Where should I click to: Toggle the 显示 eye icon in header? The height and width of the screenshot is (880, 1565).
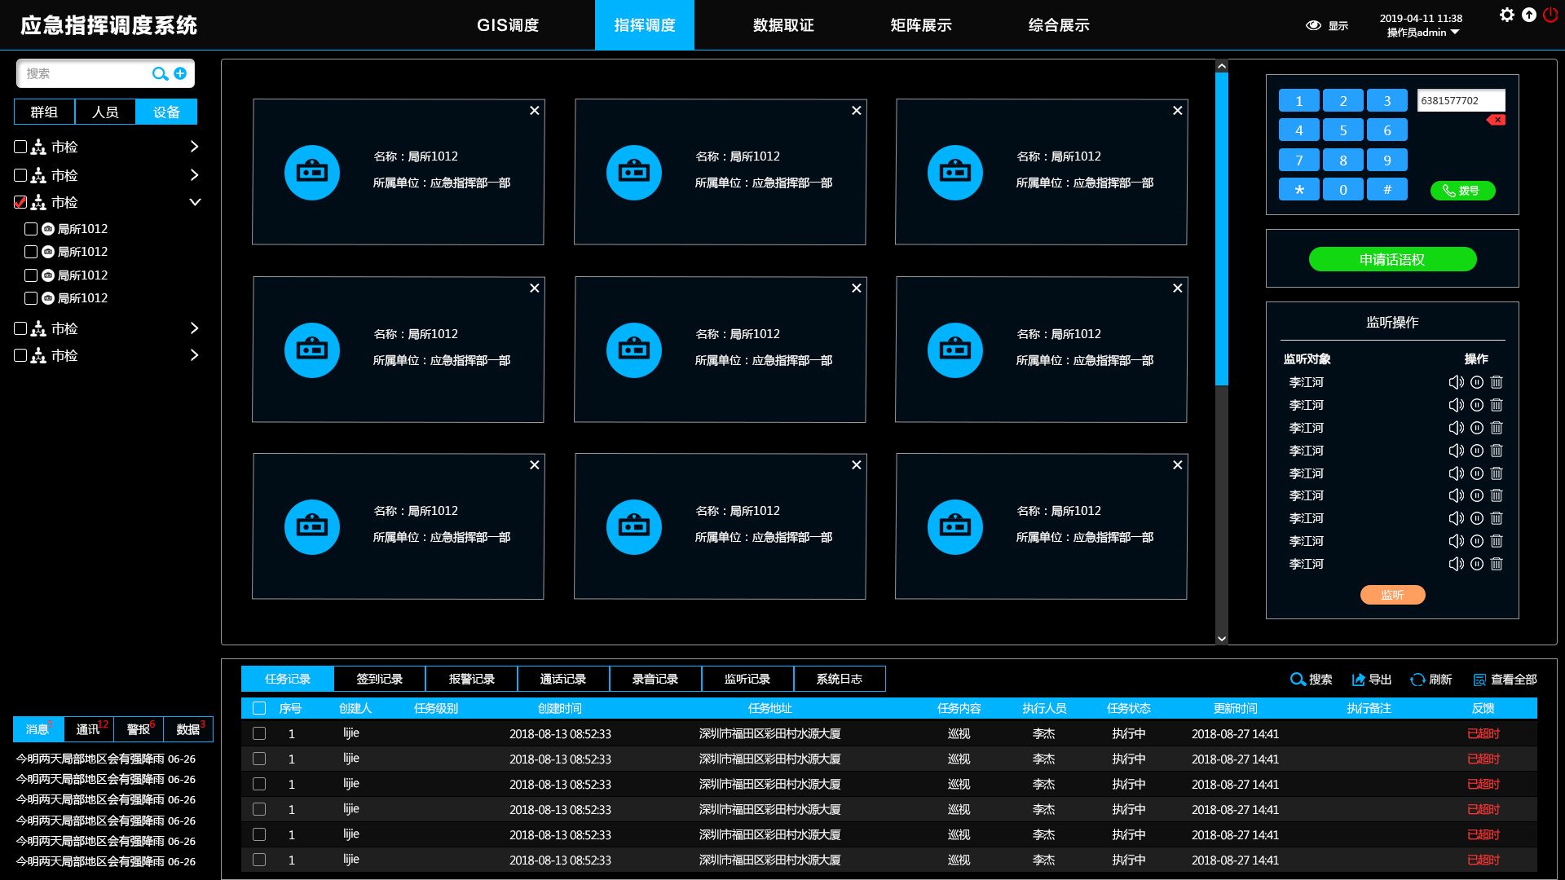(1313, 25)
